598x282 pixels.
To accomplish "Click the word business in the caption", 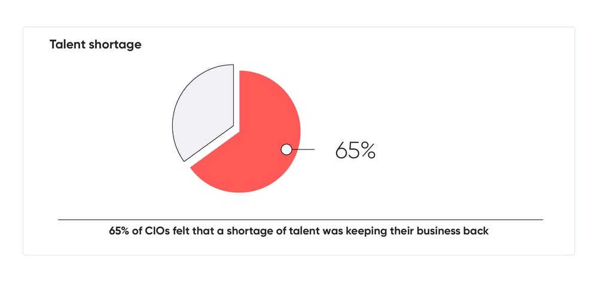I will point(437,231).
